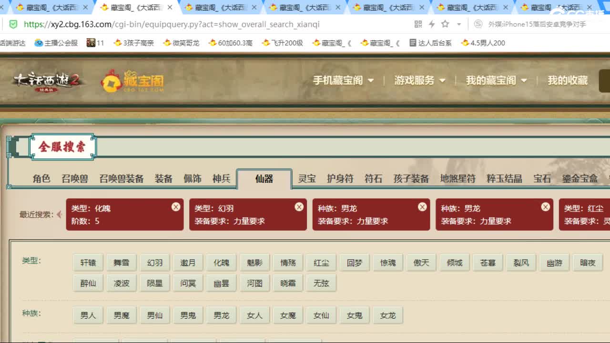Switch to 符石 tab

coord(374,179)
